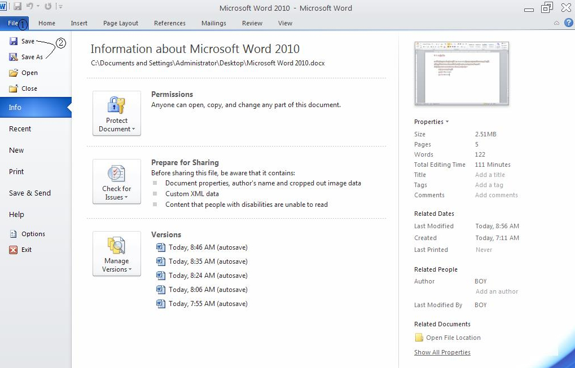
Task: Click the Options label in the sidebar
Action: [33, 234]
